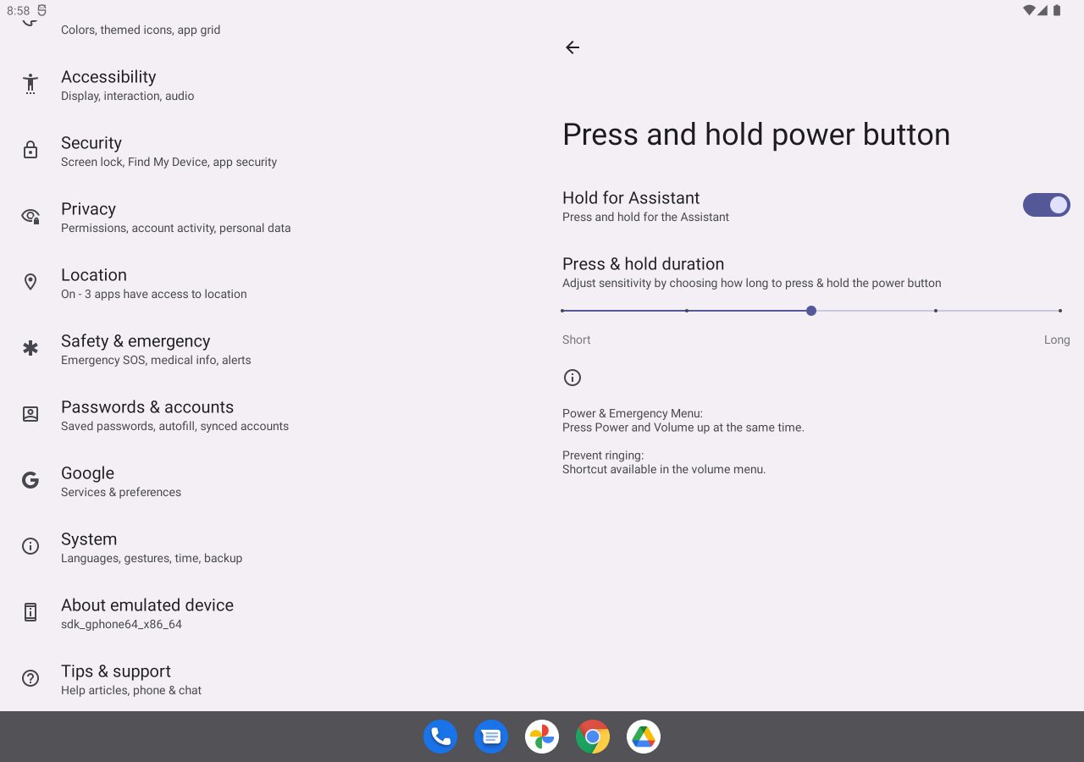Set hold duration to the second stop

click(x=687, y=311)
